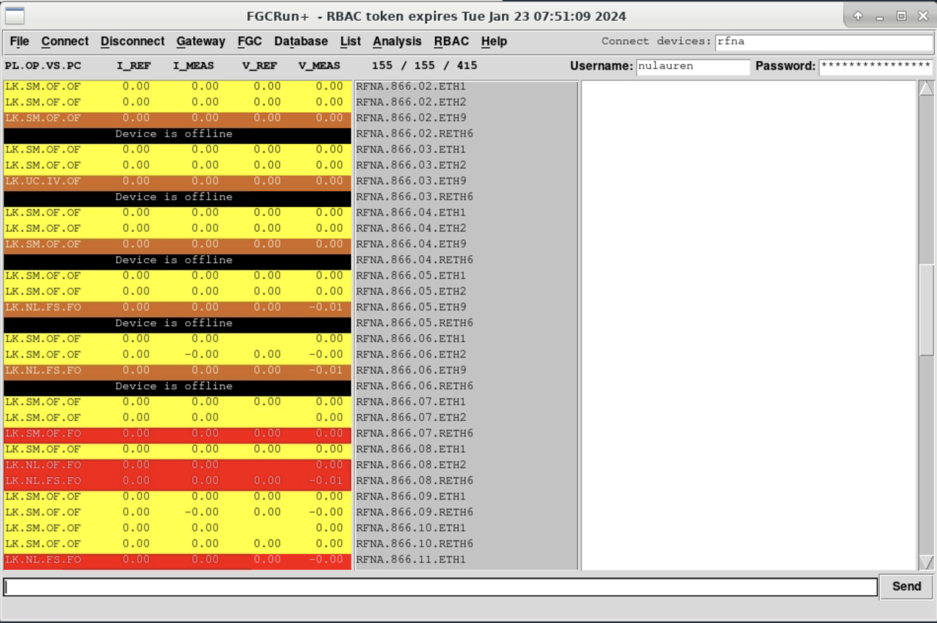Select device RFNA.866.10.ETH1
This screenshot has width=937, height=623.
411,528
